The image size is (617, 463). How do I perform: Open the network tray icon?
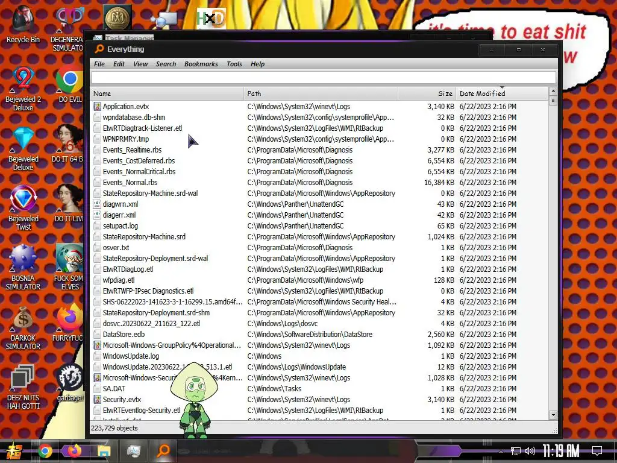516,451
